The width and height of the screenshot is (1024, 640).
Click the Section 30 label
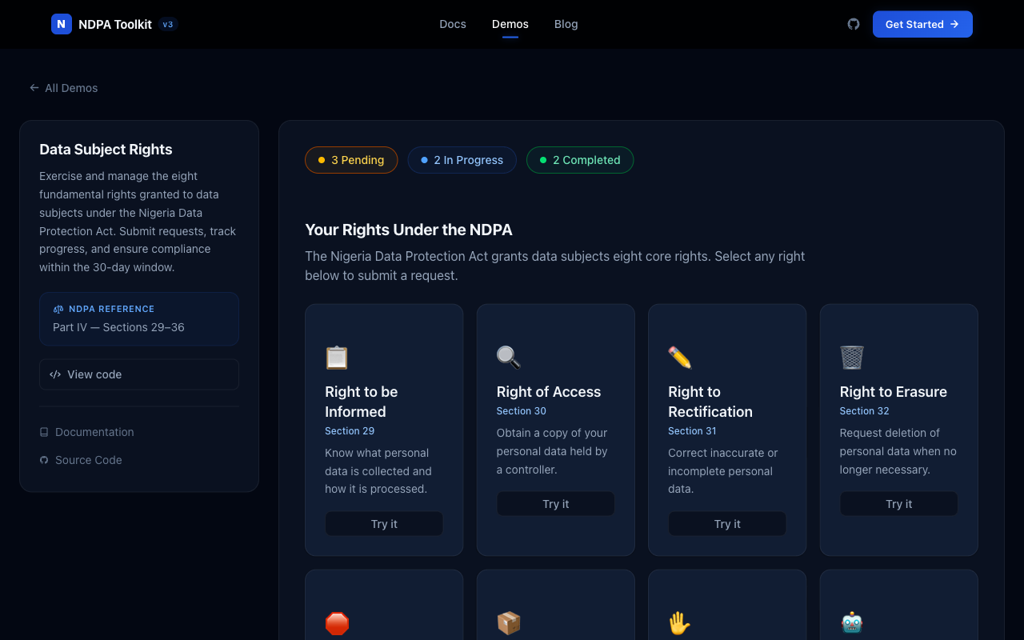coord(522,411)
